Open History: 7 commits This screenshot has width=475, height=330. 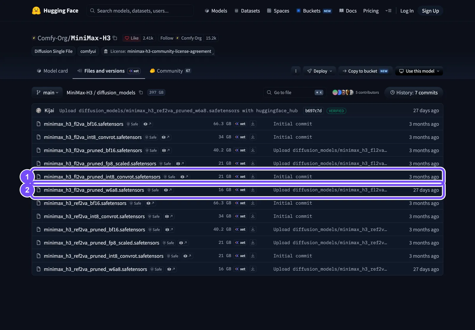coord(414,93)
